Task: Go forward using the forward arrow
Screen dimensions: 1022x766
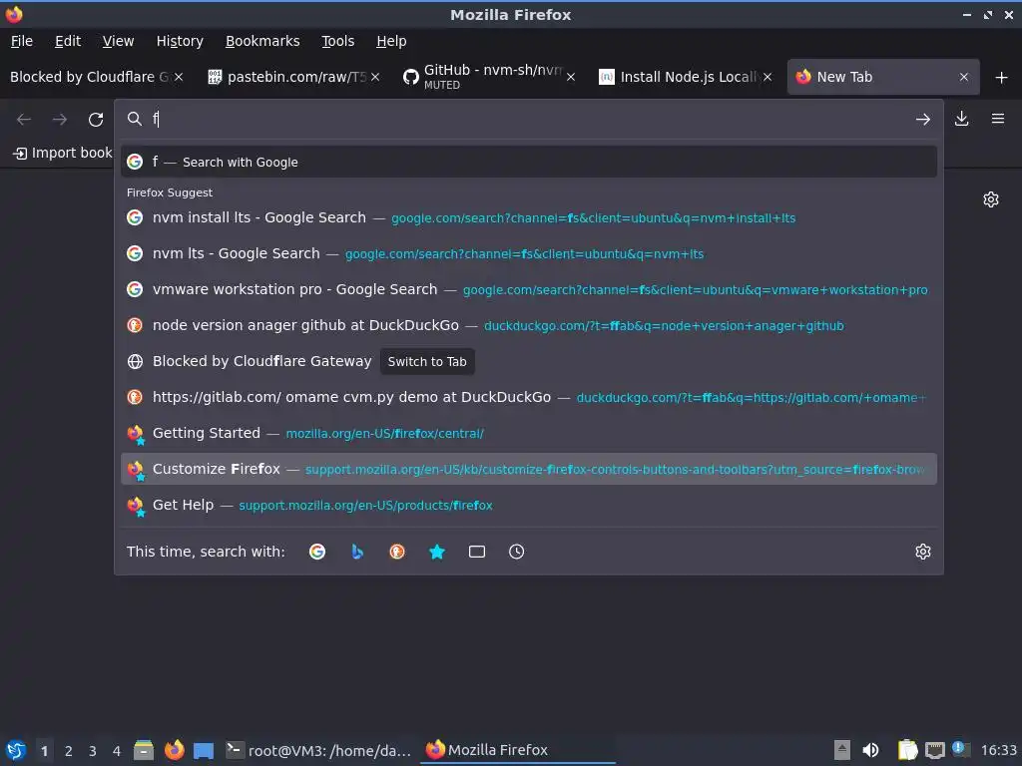Action: pyautogui.click(x=60, y=120)
